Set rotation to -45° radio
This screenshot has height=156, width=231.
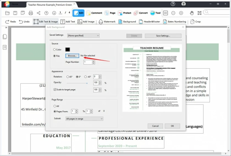coord(85,77)
